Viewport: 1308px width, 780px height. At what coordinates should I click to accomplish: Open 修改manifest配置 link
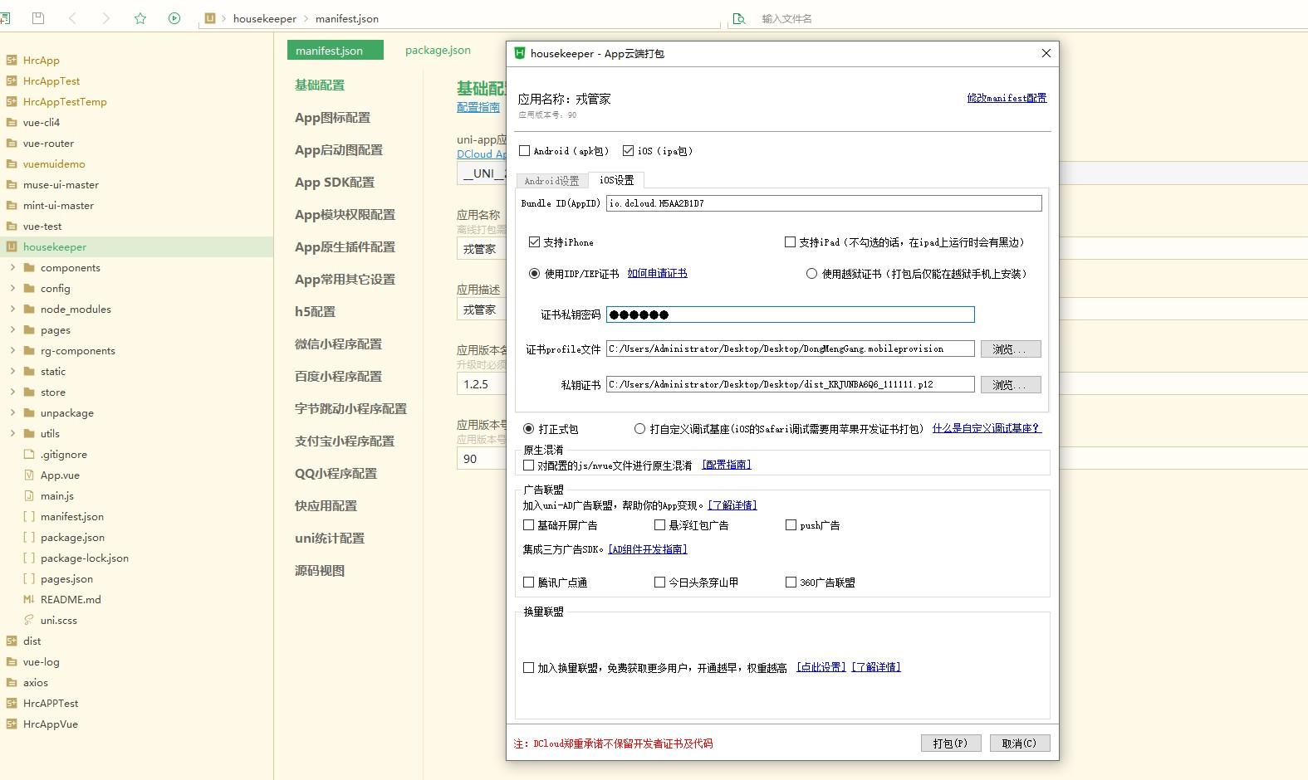click(x=1007, y=97)
